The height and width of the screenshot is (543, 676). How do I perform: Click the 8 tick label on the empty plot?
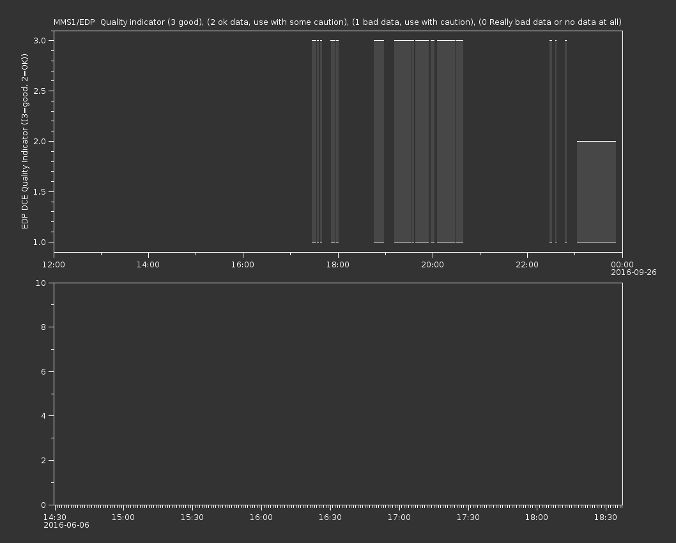click(x=43, y=327)
